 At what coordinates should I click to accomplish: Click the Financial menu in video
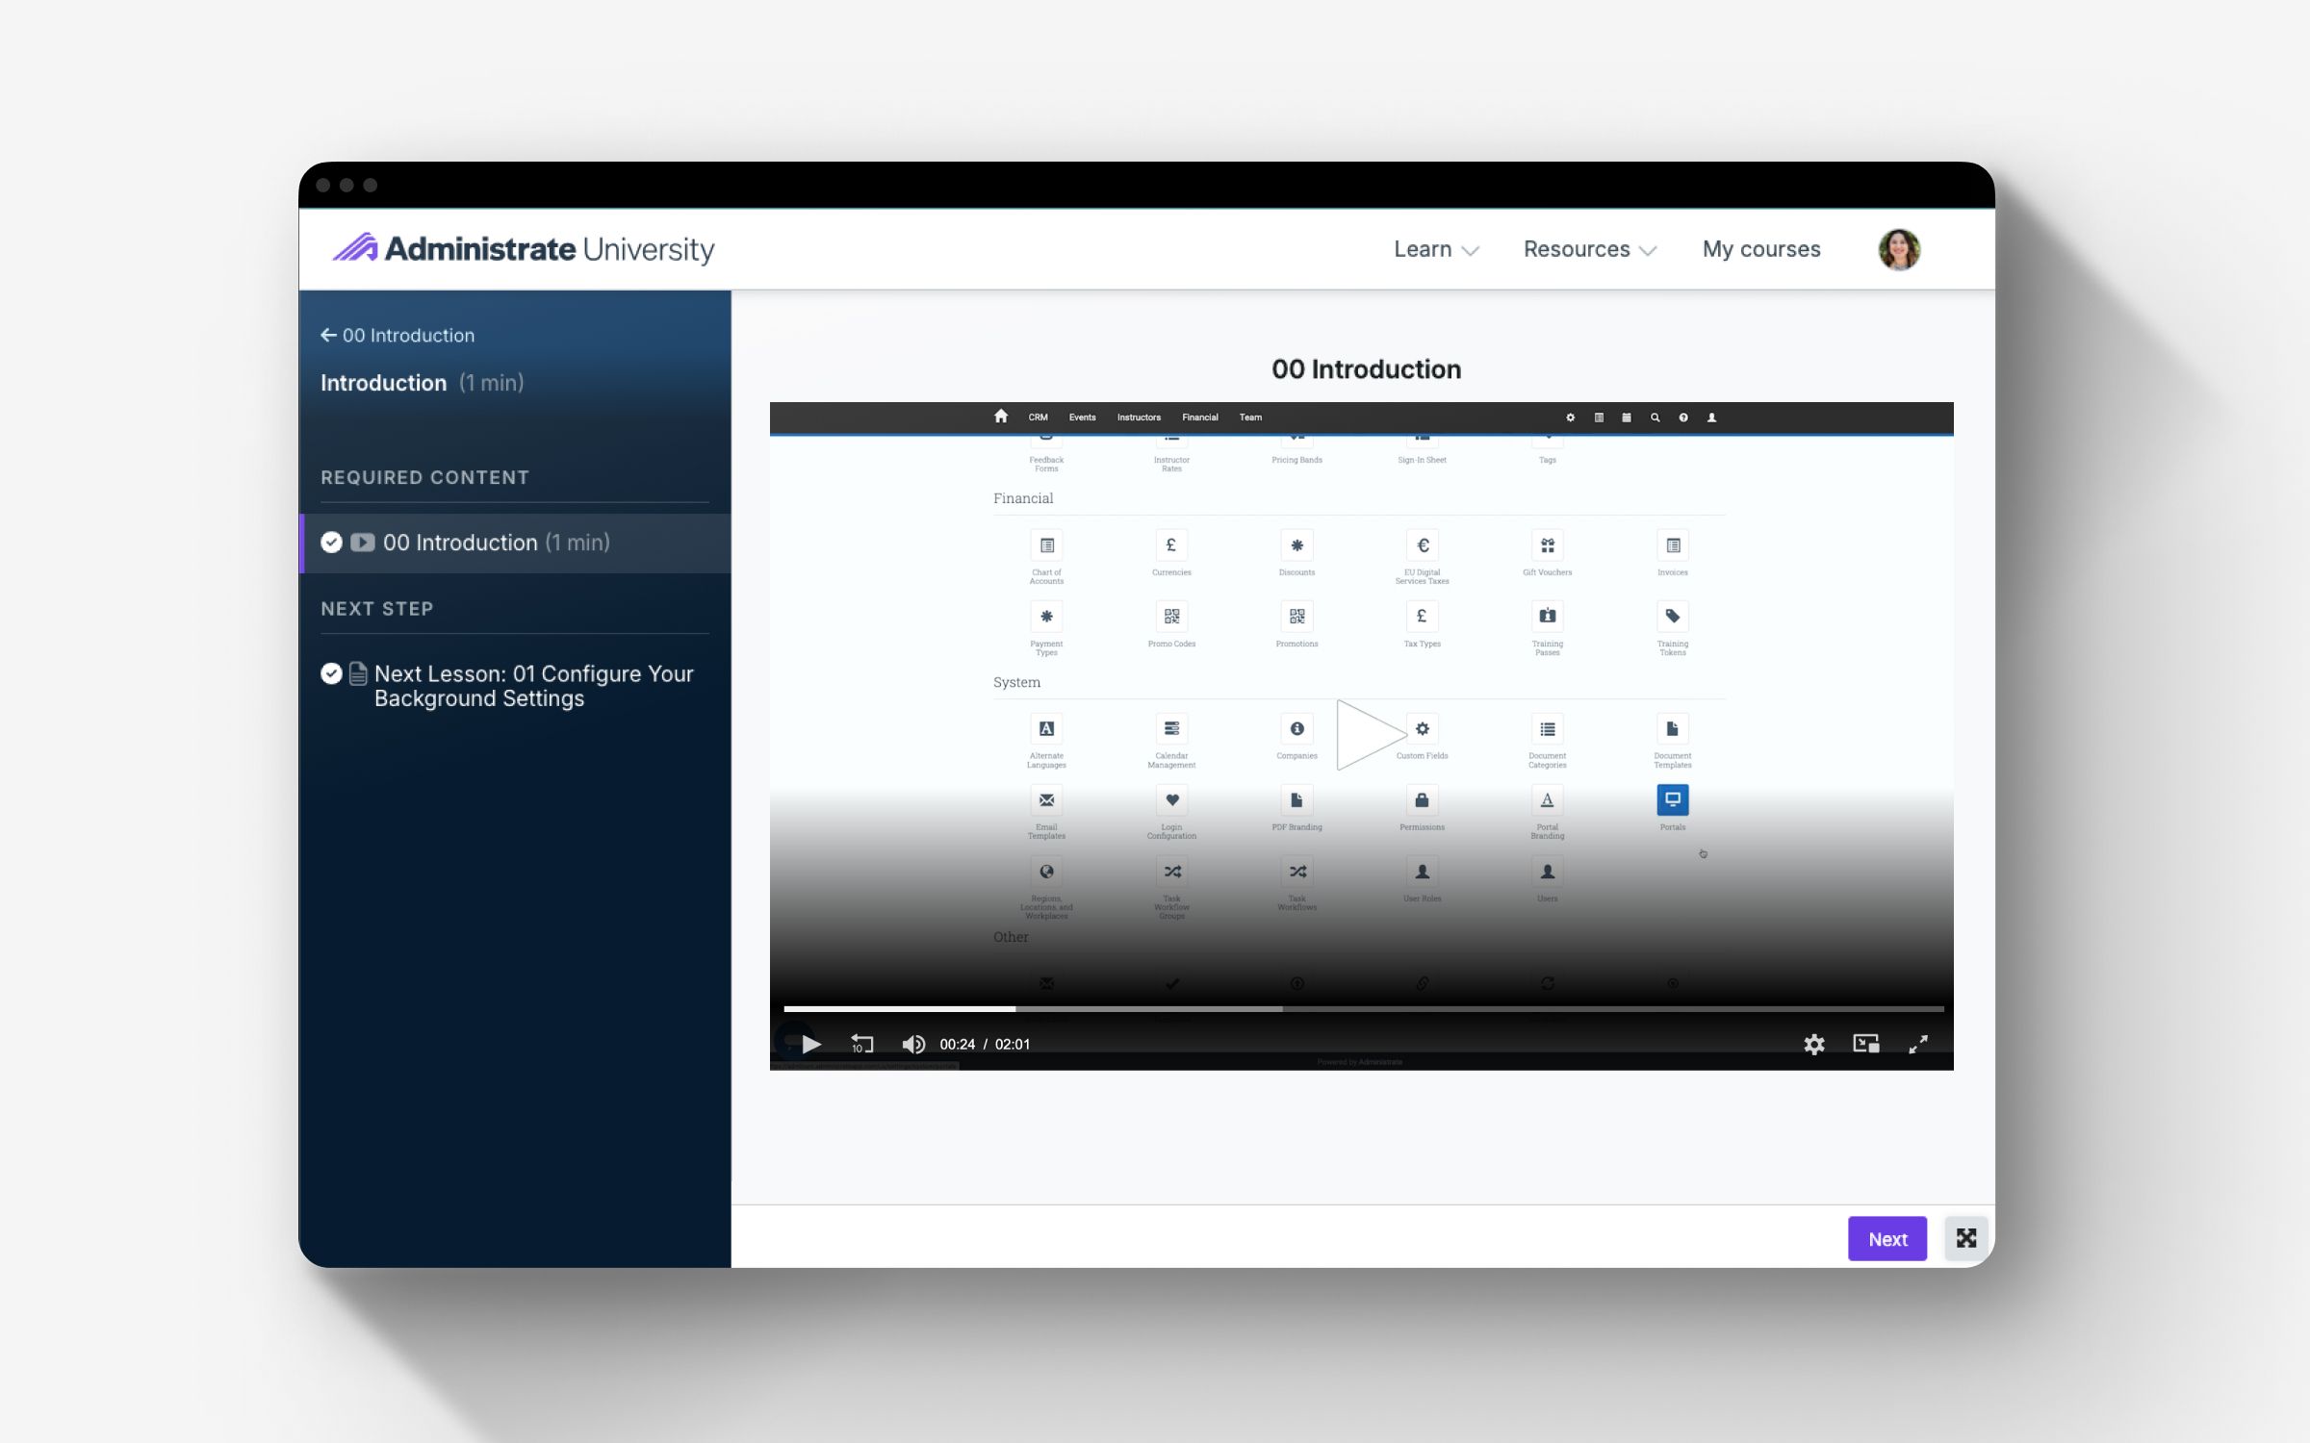point(1199,418)
